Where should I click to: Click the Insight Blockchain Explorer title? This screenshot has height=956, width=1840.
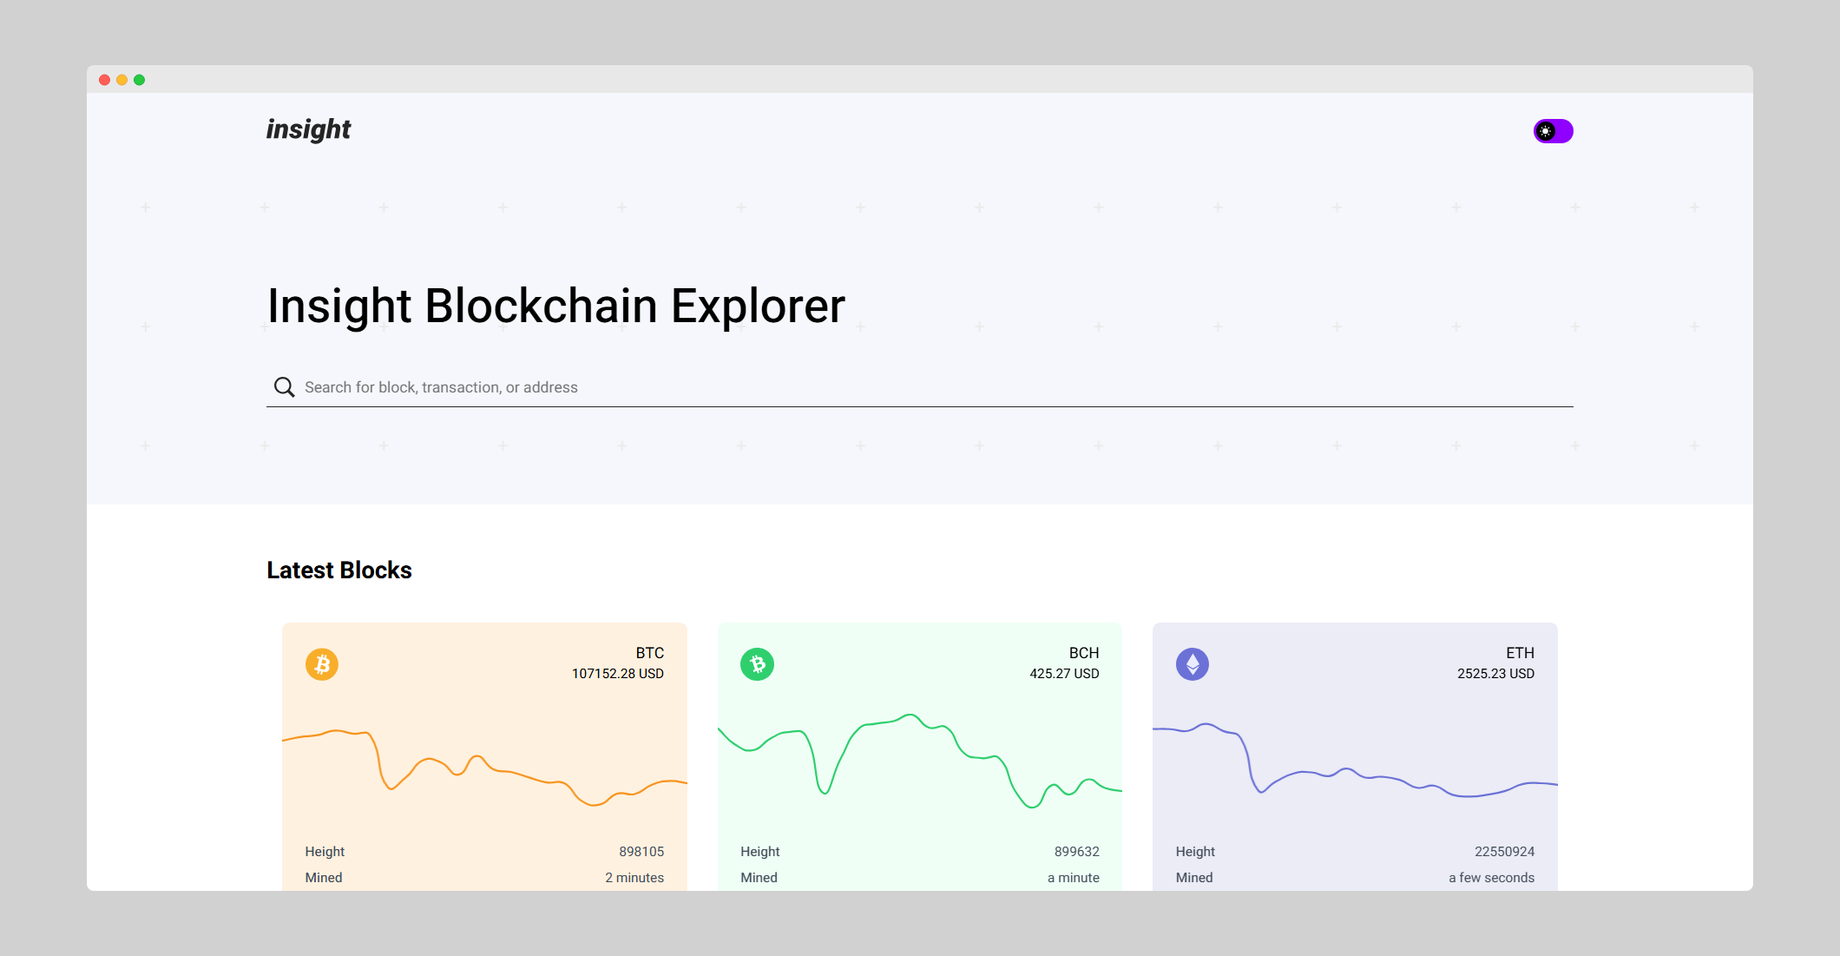pos(556,306)
